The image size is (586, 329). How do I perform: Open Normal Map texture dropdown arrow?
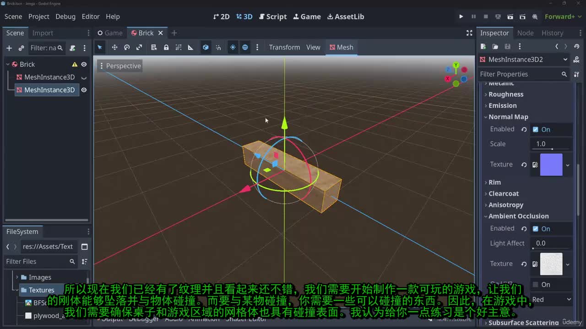coord(568,165)
